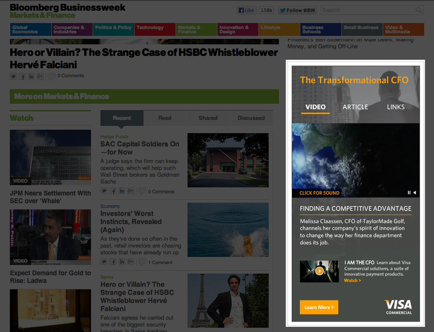Enable sound with CLICK FOR SOUND toggle
Viewport: 434px width, 332px height.
[319, 192]
